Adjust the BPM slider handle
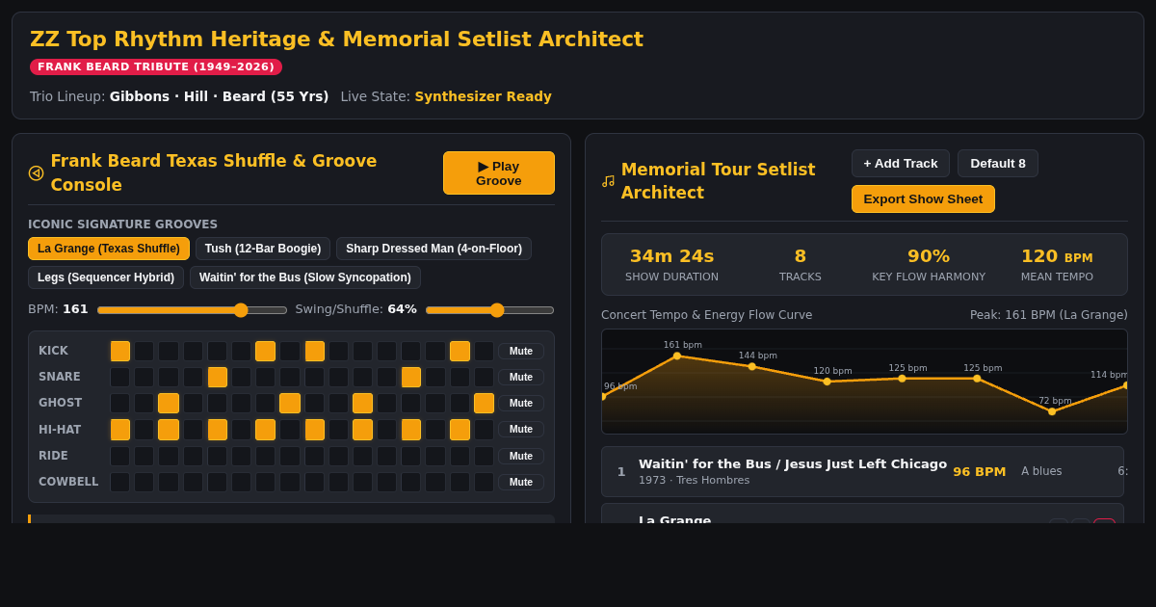The image size is (1156, 607). click(x=241, y=310)
